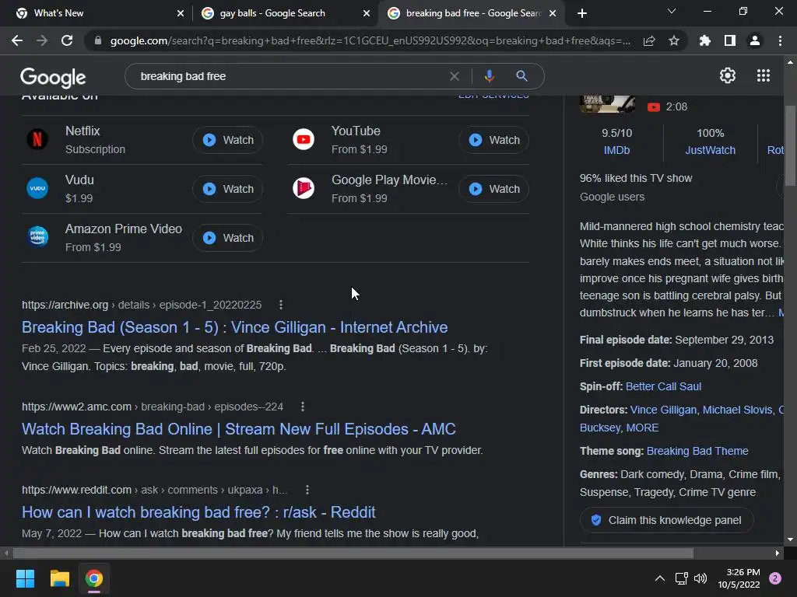Click the horizontal scrollbar thumb

click(353, 553)
